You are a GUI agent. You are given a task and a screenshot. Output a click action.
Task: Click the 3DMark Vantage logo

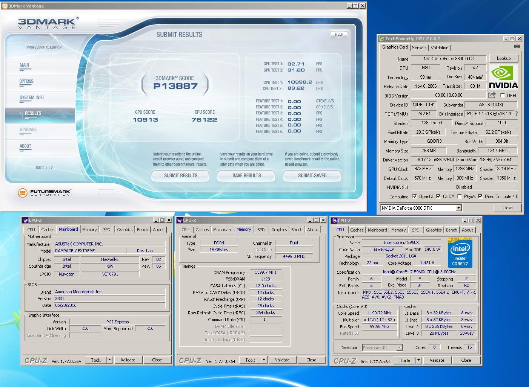point(48,23)
